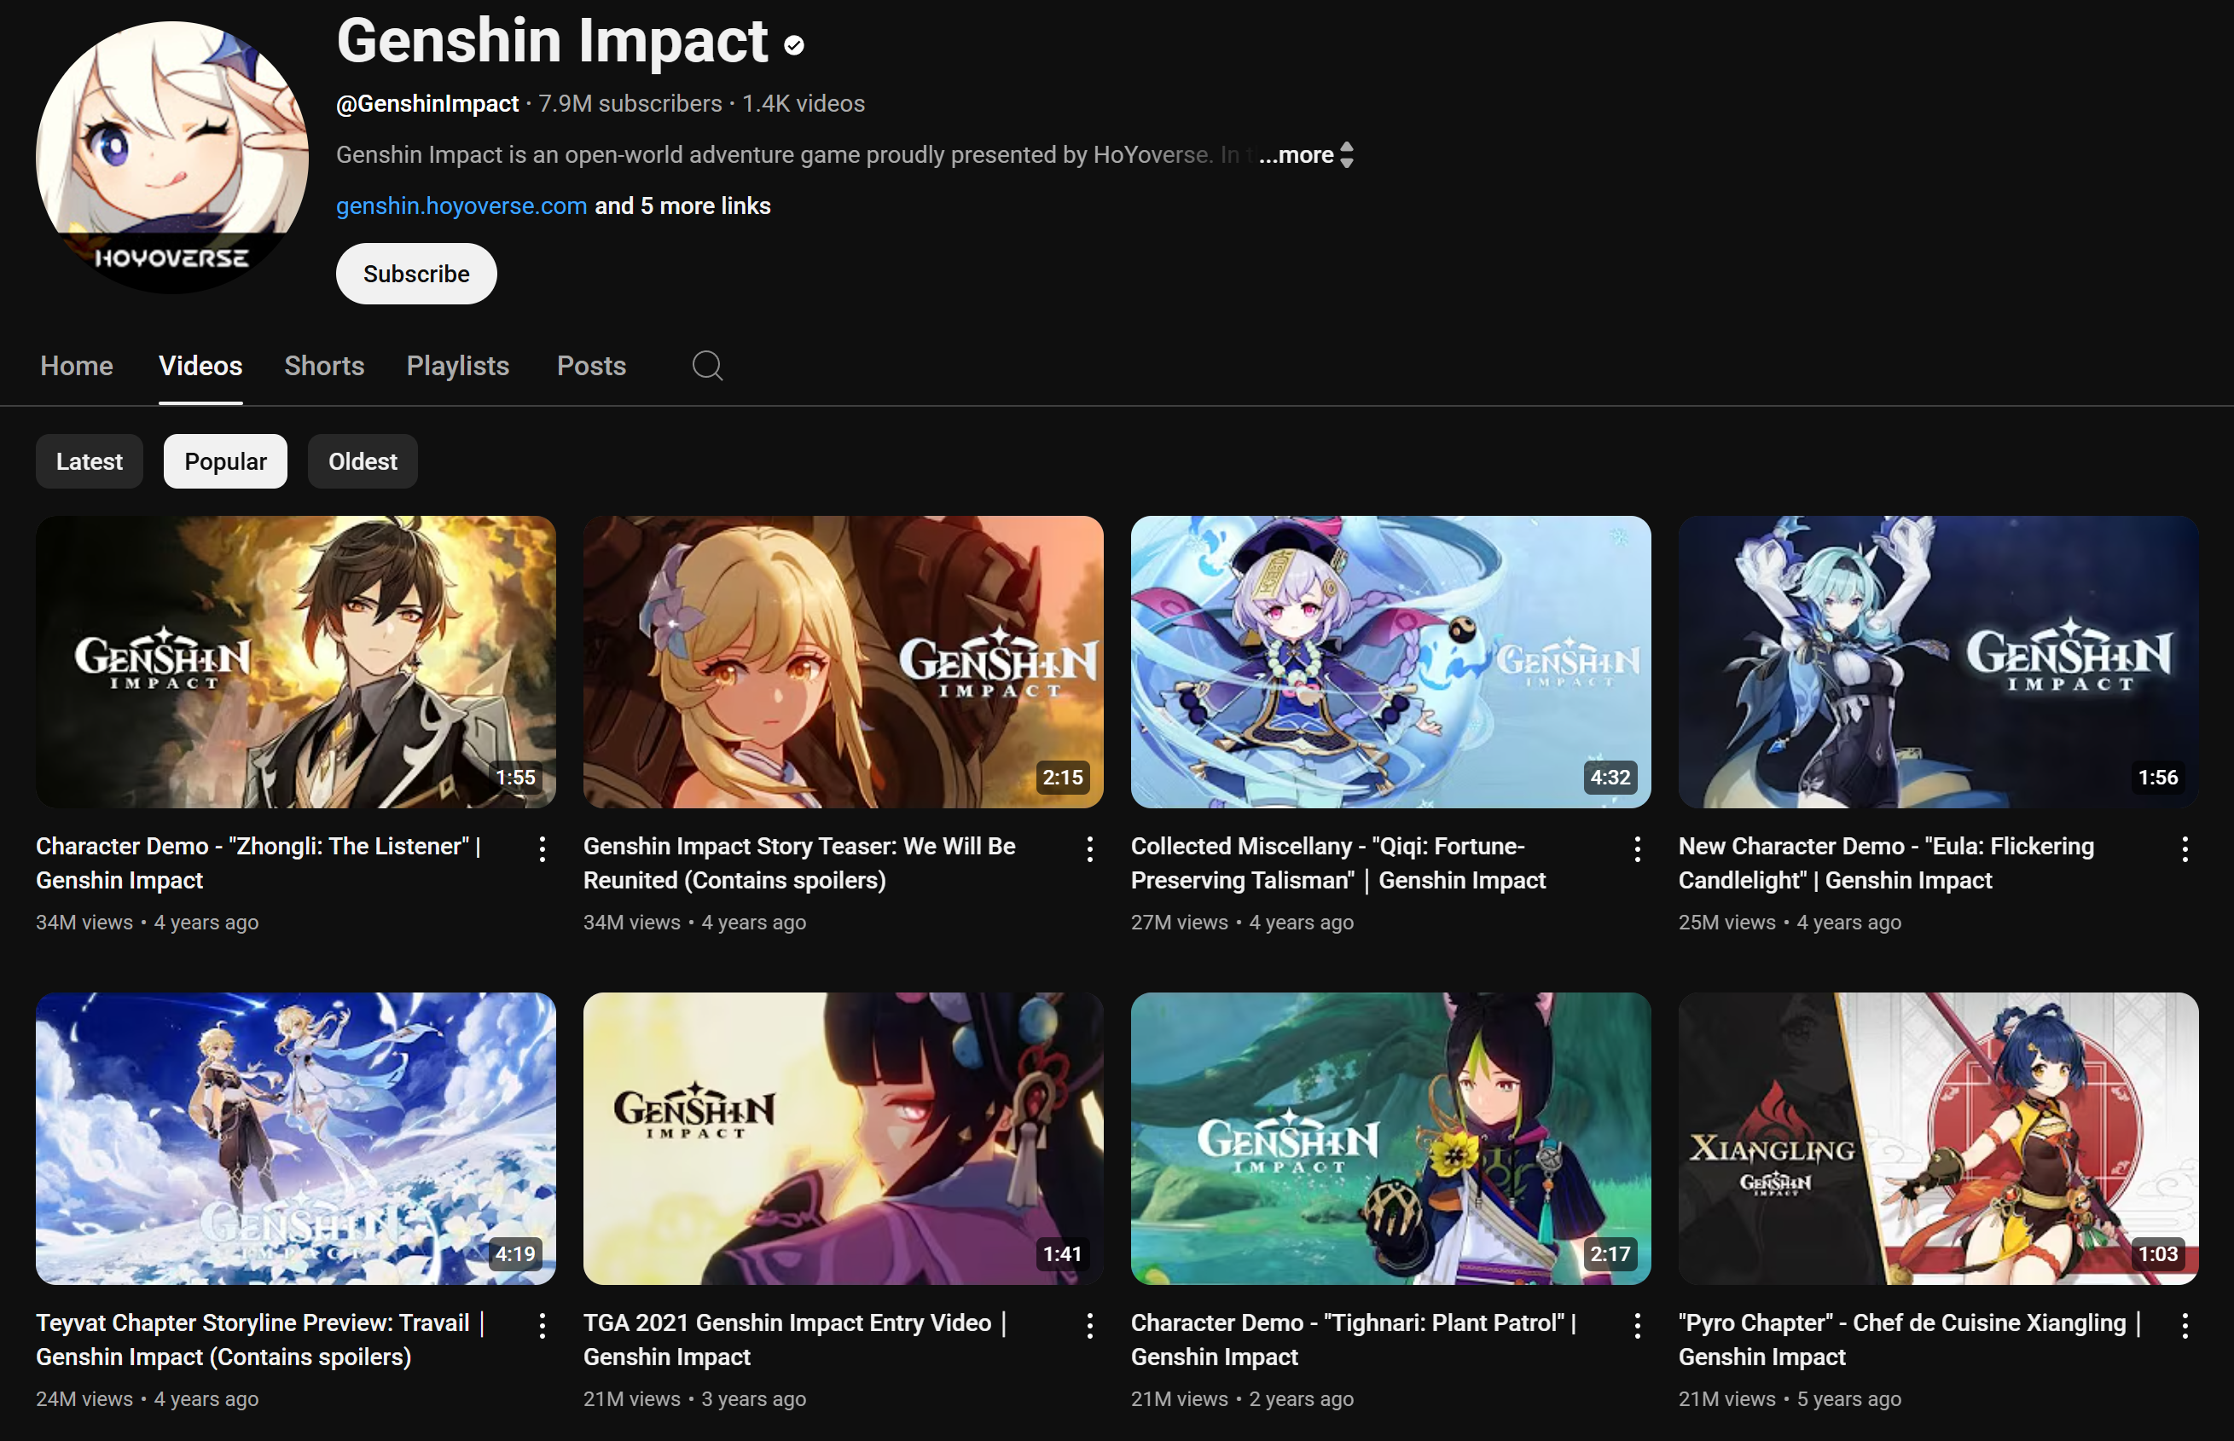Expand channel description with ...more
This screenshot has height=1441, width=2234.
(x=1297, y=154)
